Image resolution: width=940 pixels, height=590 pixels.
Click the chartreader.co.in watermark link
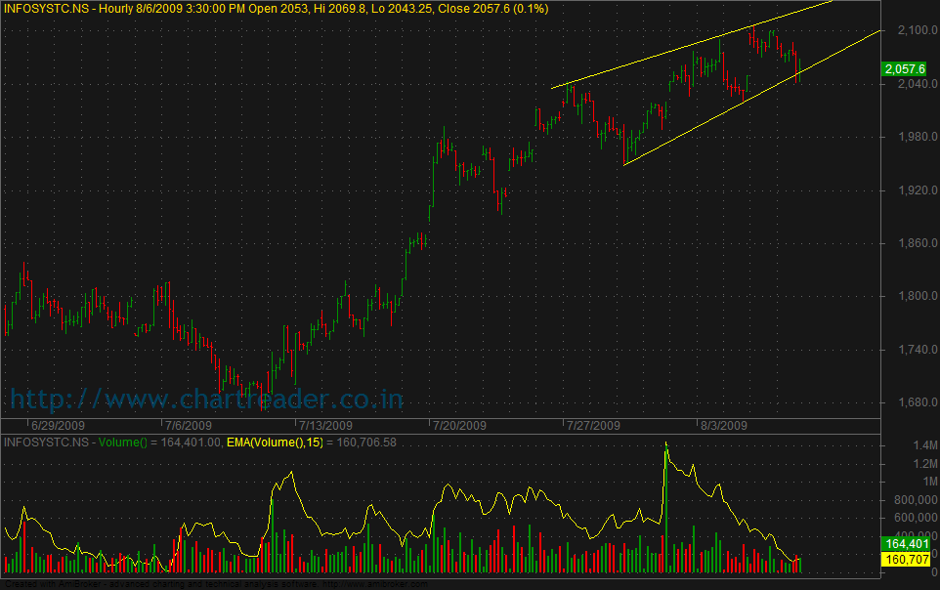(x=206, y=399)
